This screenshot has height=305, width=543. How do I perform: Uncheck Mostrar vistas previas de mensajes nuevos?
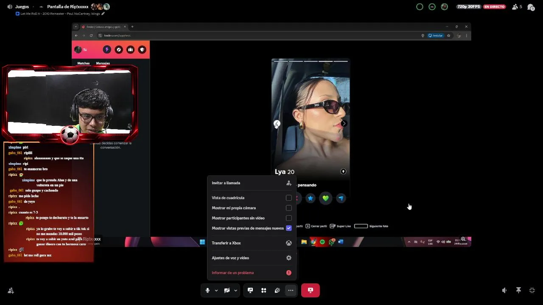coord(289,228)
